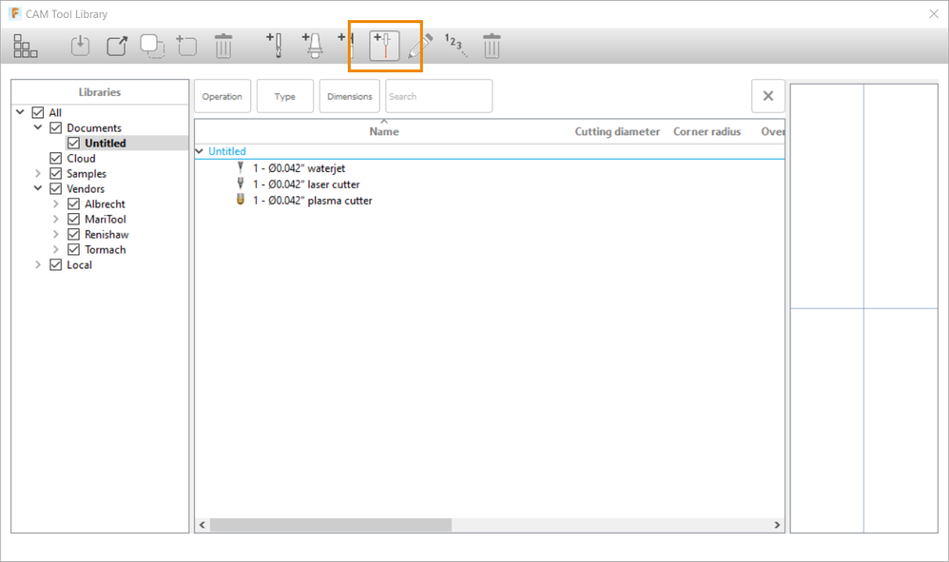Viewport: 949px width, 562px height.
Task: Toggle the Samples library checkbox
Action: 56,174
